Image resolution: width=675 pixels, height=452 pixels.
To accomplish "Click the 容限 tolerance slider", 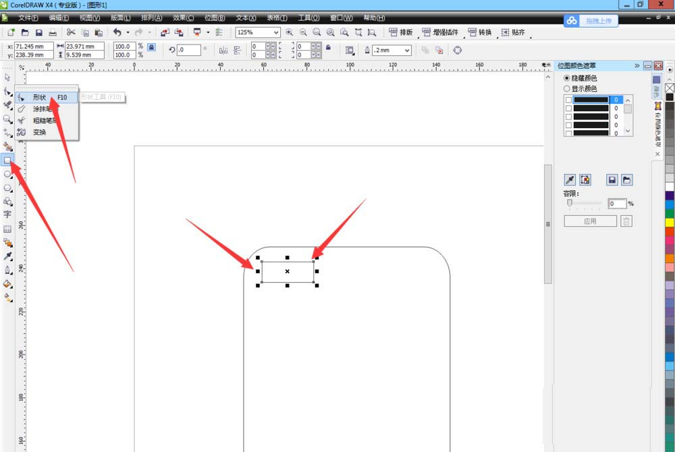I will click(x=584, y=203).
